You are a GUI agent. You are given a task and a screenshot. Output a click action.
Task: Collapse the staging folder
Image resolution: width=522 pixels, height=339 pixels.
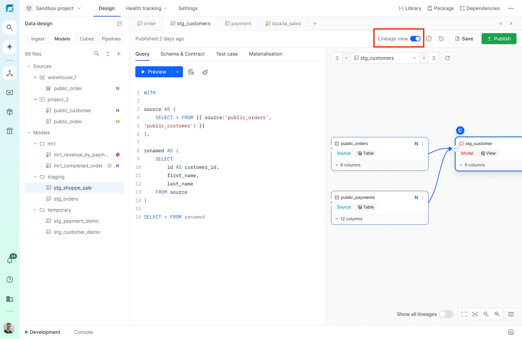(35, 177)
